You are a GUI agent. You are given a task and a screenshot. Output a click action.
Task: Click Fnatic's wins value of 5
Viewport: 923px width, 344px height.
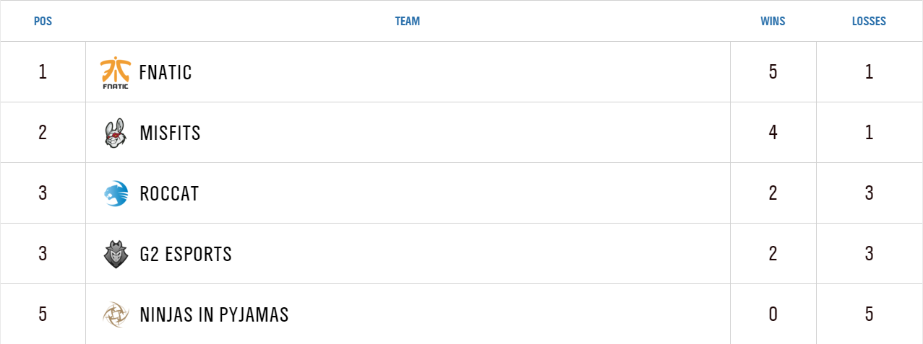773,72
